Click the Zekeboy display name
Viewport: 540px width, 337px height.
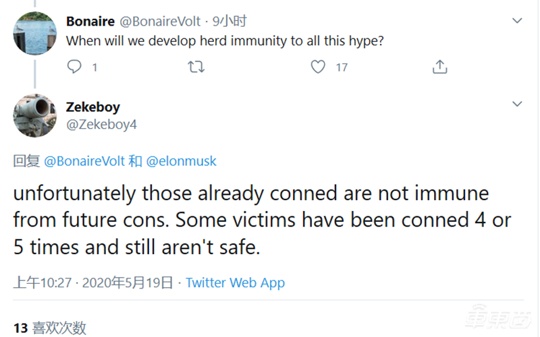[93, 108]
